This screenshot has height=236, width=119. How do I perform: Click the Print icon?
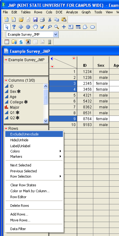click(42, 20)
